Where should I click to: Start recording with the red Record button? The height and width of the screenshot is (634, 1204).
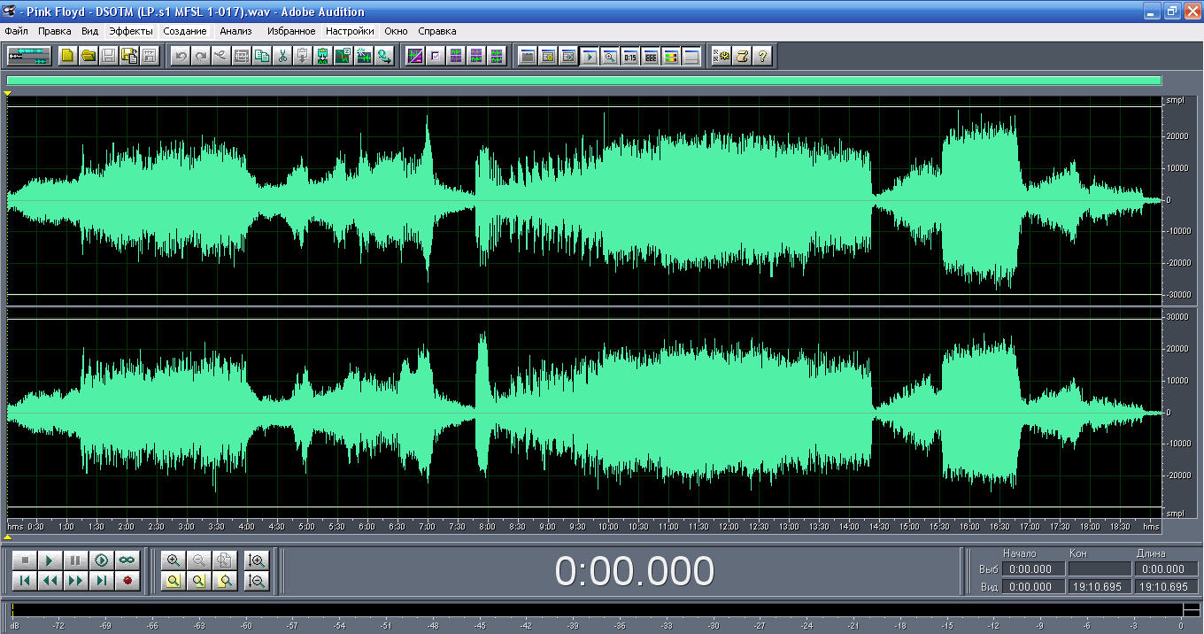point(127,581)
